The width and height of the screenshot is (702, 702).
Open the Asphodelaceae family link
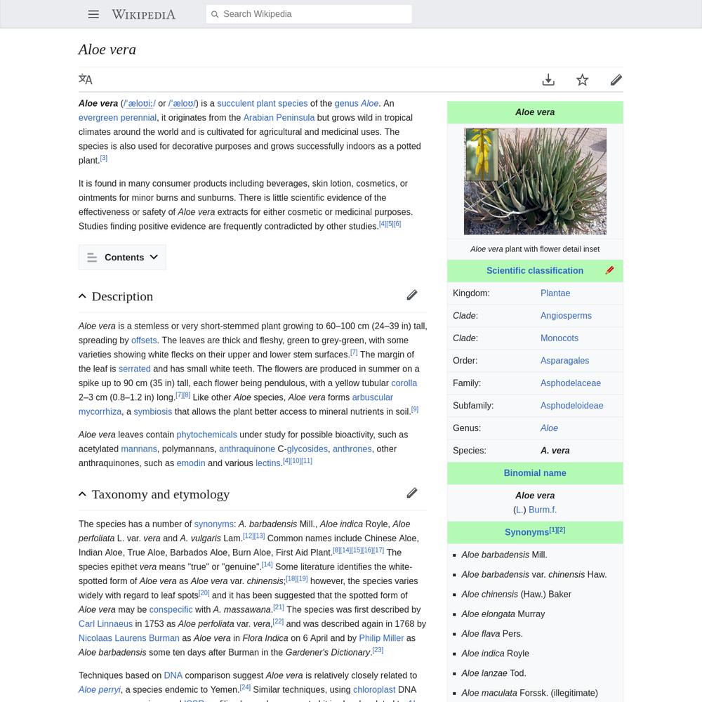point(570,383)
